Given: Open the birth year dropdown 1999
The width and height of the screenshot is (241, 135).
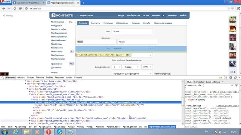Looking at the screenshot, I should tap(147, 67).
